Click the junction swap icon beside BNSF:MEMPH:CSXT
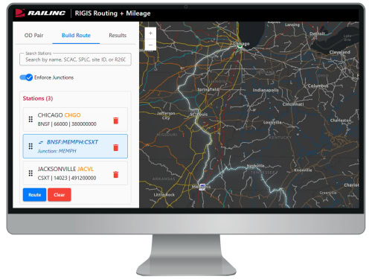This screenshot has width=372, height=279. click(x=41, y=142)
